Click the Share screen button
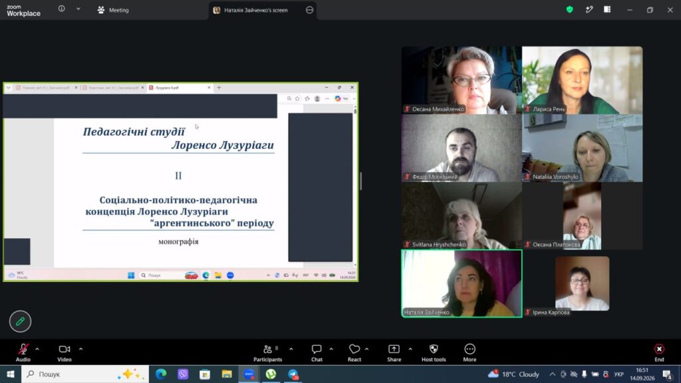The height and width of the screenshot is (383, 681). (394, 352)
